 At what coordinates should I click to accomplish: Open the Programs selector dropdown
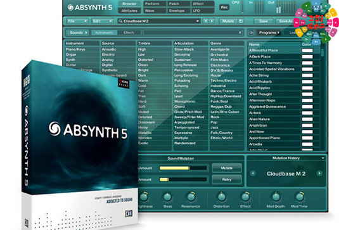(x=269, y=33)
